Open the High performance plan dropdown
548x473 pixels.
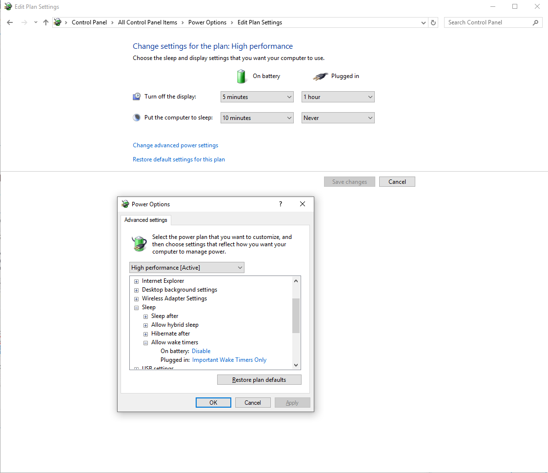click(x=186, y=268)
